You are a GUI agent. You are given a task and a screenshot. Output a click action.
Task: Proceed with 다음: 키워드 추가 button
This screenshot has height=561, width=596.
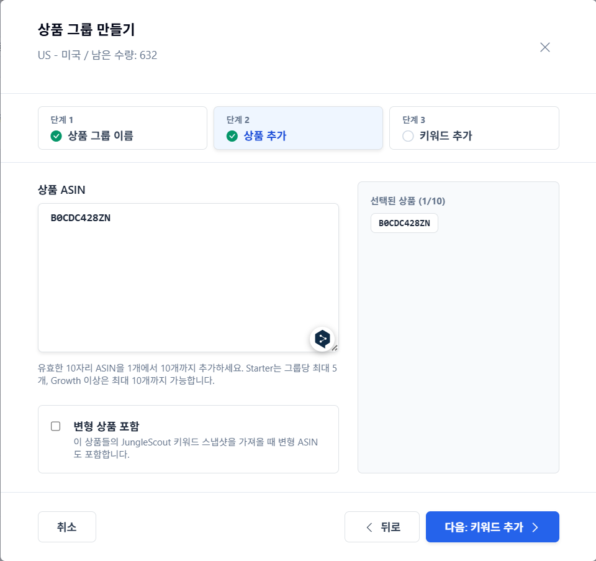click(x=492, y=527)
